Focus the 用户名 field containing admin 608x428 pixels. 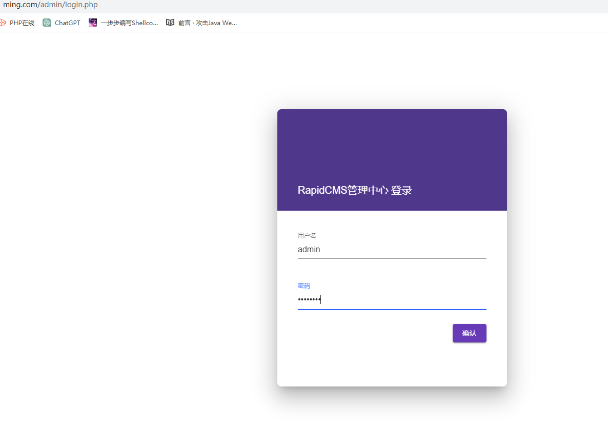pos(392,250)
